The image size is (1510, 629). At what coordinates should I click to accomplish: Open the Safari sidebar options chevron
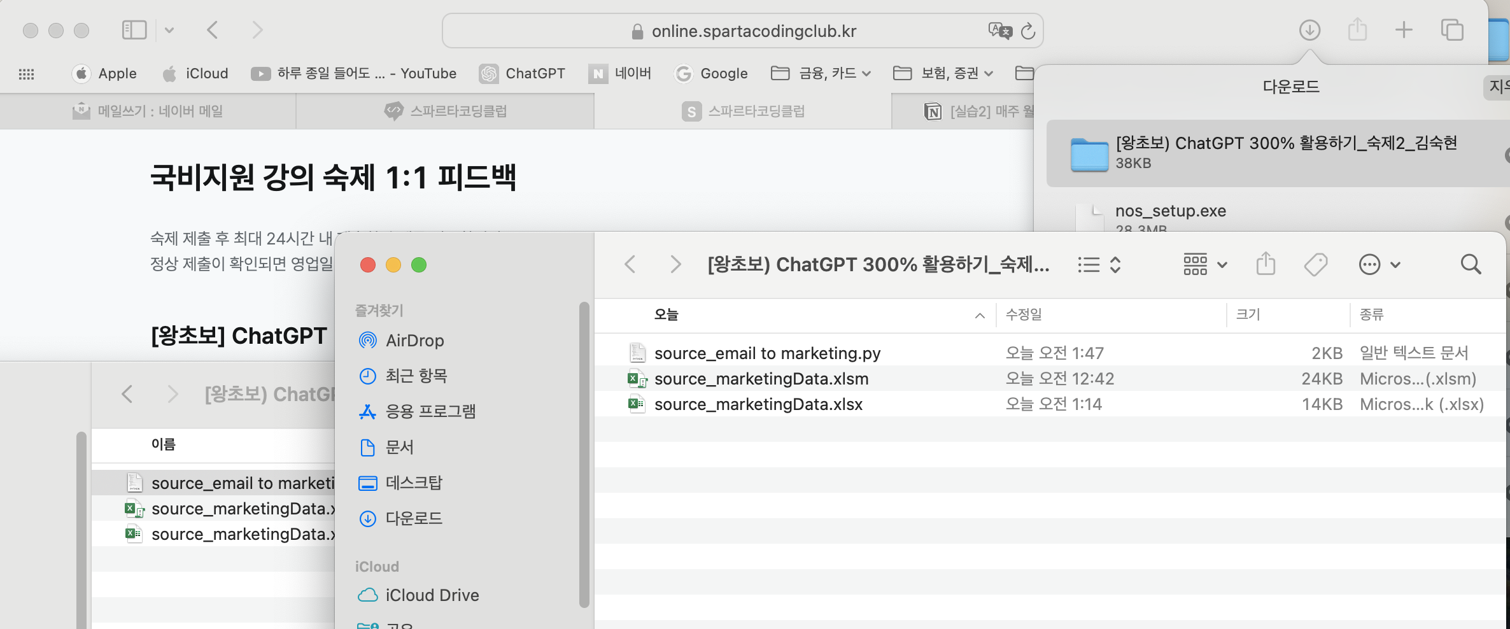pos(169,30)
